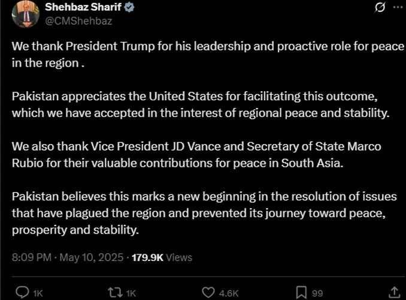Click Shehbaz Sharif's profile avatar

click(x=23, y=14)
